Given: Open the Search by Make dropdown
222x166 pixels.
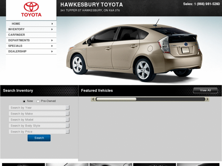Looking at the screenshot, I should pos(39,114).
